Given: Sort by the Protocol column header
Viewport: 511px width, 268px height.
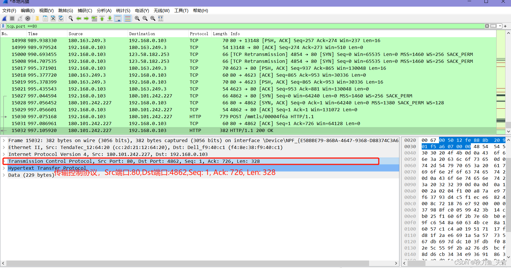Looking at the screenshot, I should 200,34.
